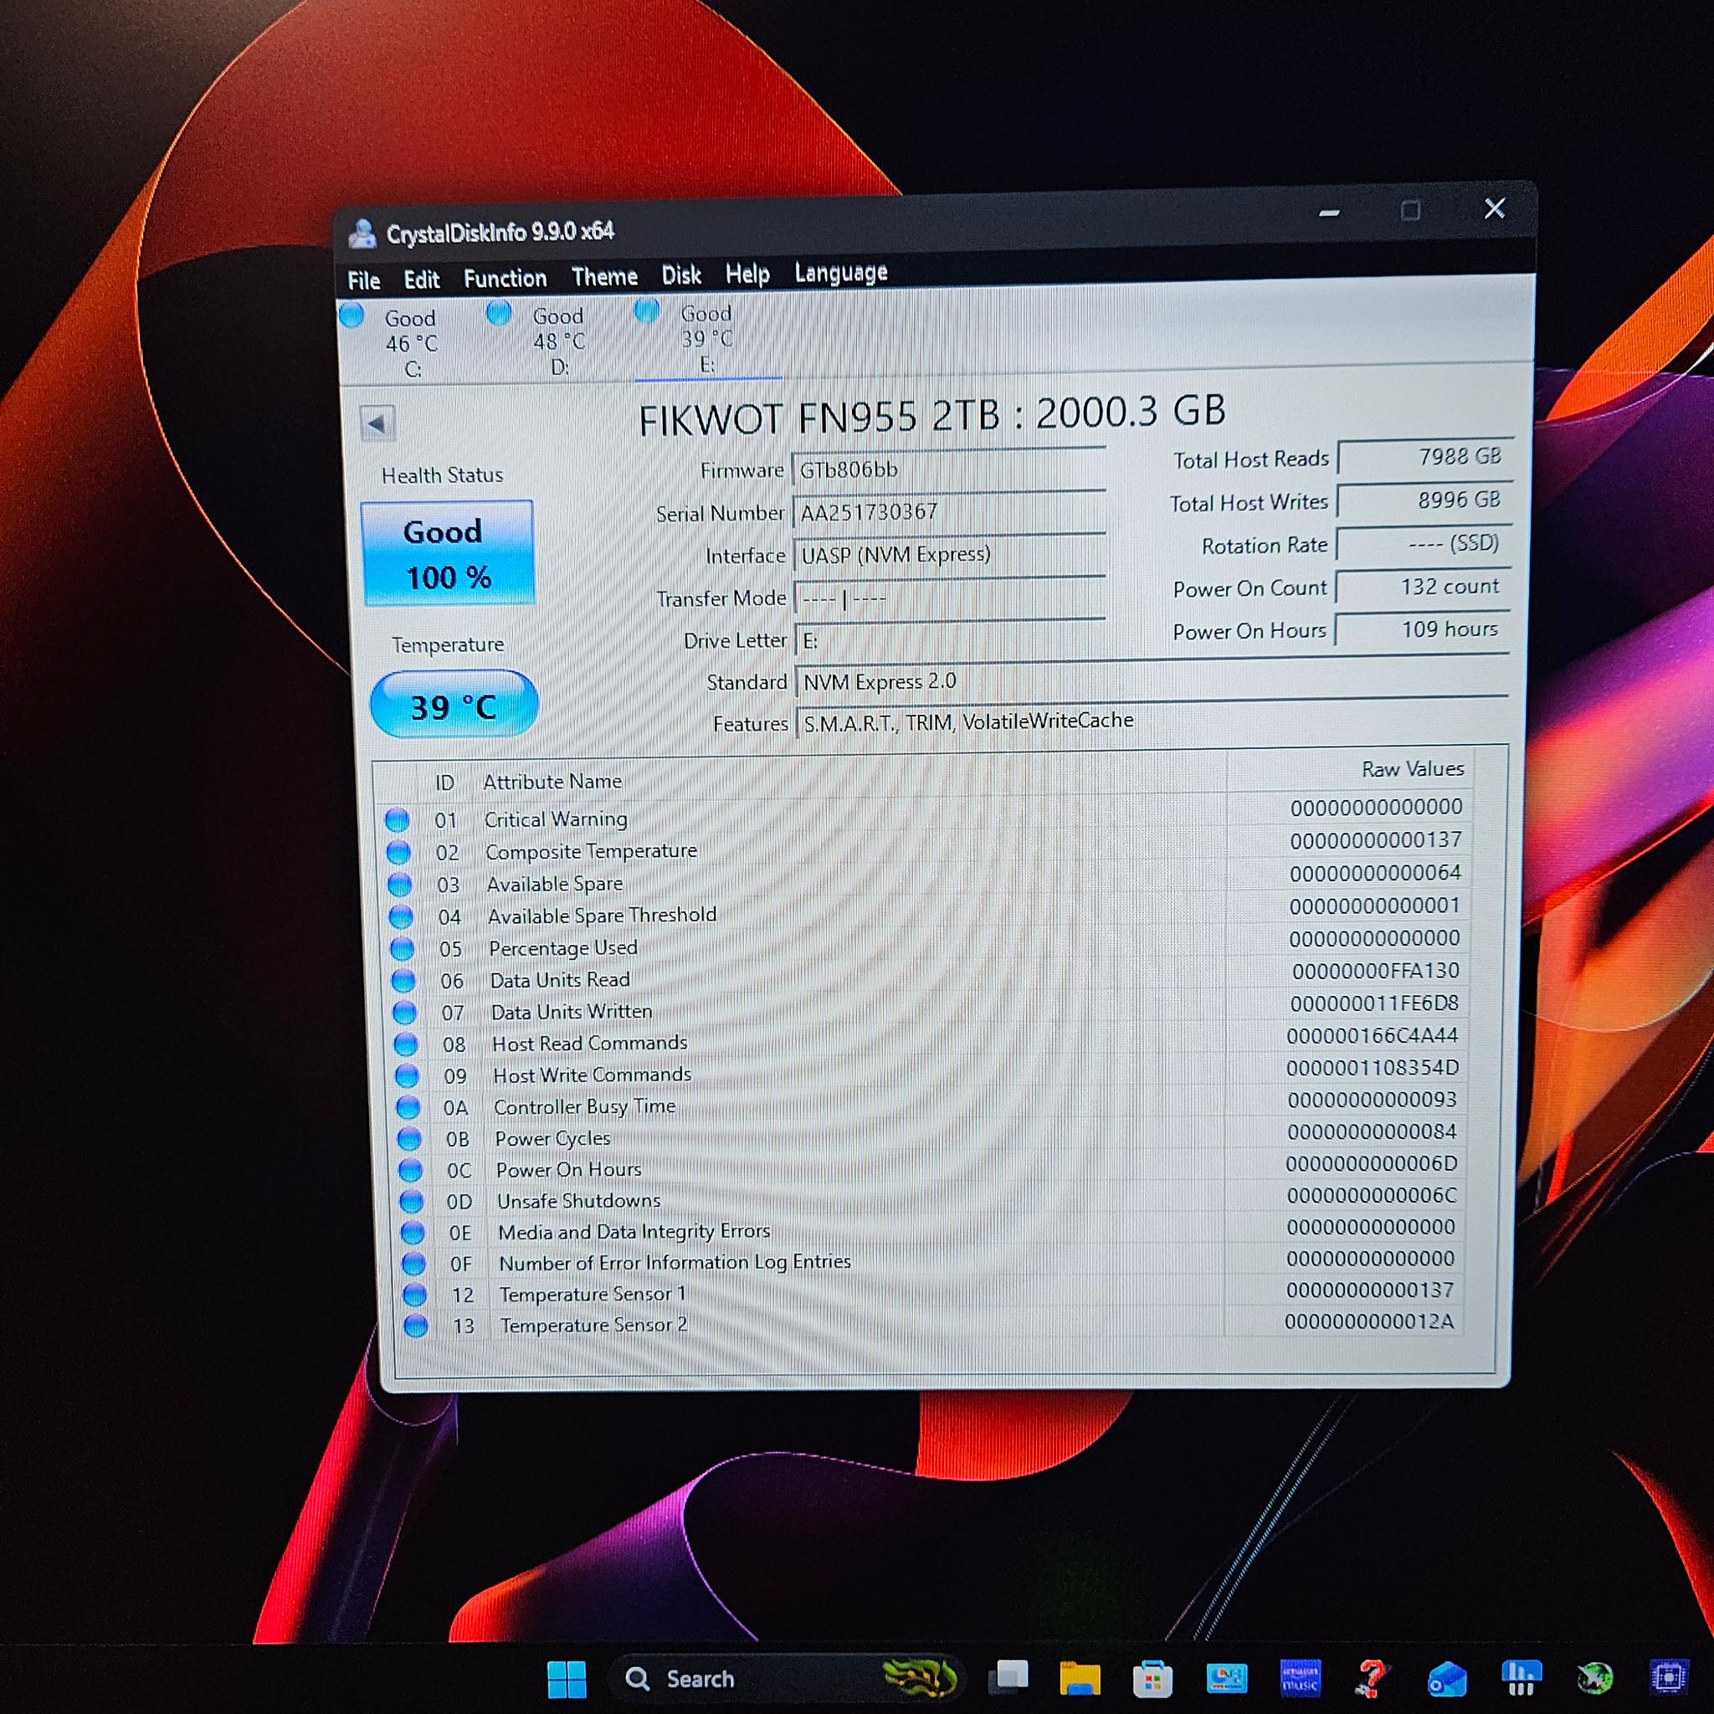
Task: Click the CrystalDiskInfo title bar app icon
Action: coord(361,233)
